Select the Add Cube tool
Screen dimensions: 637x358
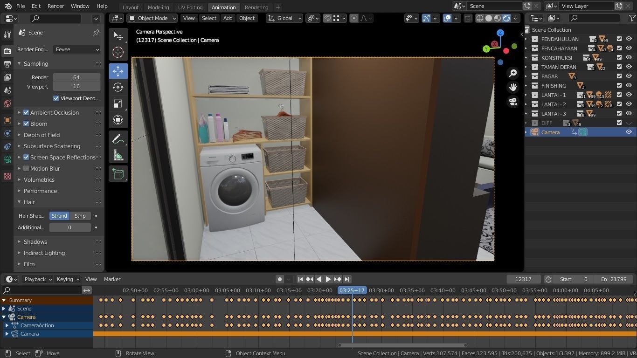click(118, 174)
